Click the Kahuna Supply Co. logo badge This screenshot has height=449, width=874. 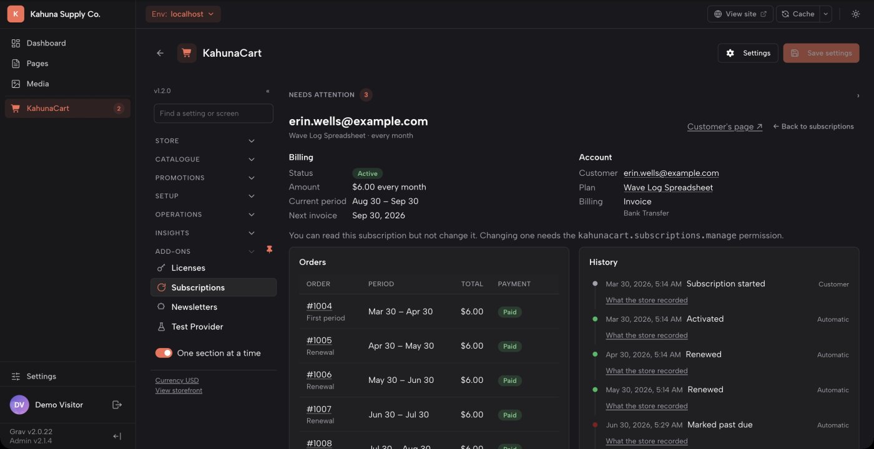tap(16, 14)
